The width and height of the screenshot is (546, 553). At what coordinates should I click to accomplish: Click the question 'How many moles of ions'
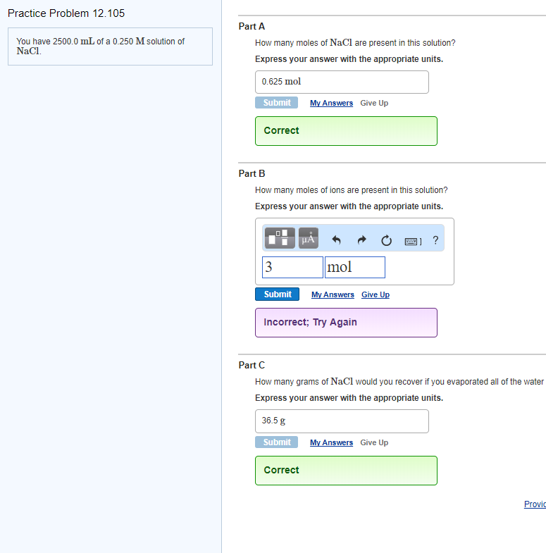click(352, 190)
